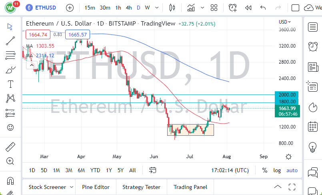Toggle percent scale mode

pos(264,170)
